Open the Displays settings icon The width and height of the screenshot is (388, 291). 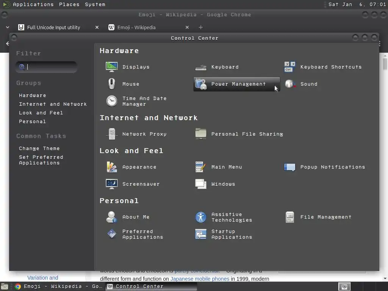(x=112, y=67)
